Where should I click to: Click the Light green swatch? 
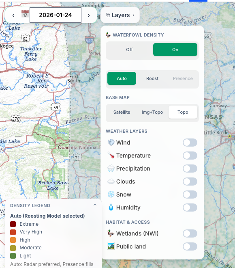(13, 256)
